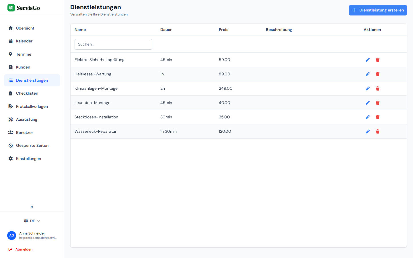The width and height of the screenshot is (413, 258).
Task: Select the Wasserleck-Reparatur table row
Action: (239, 132)
